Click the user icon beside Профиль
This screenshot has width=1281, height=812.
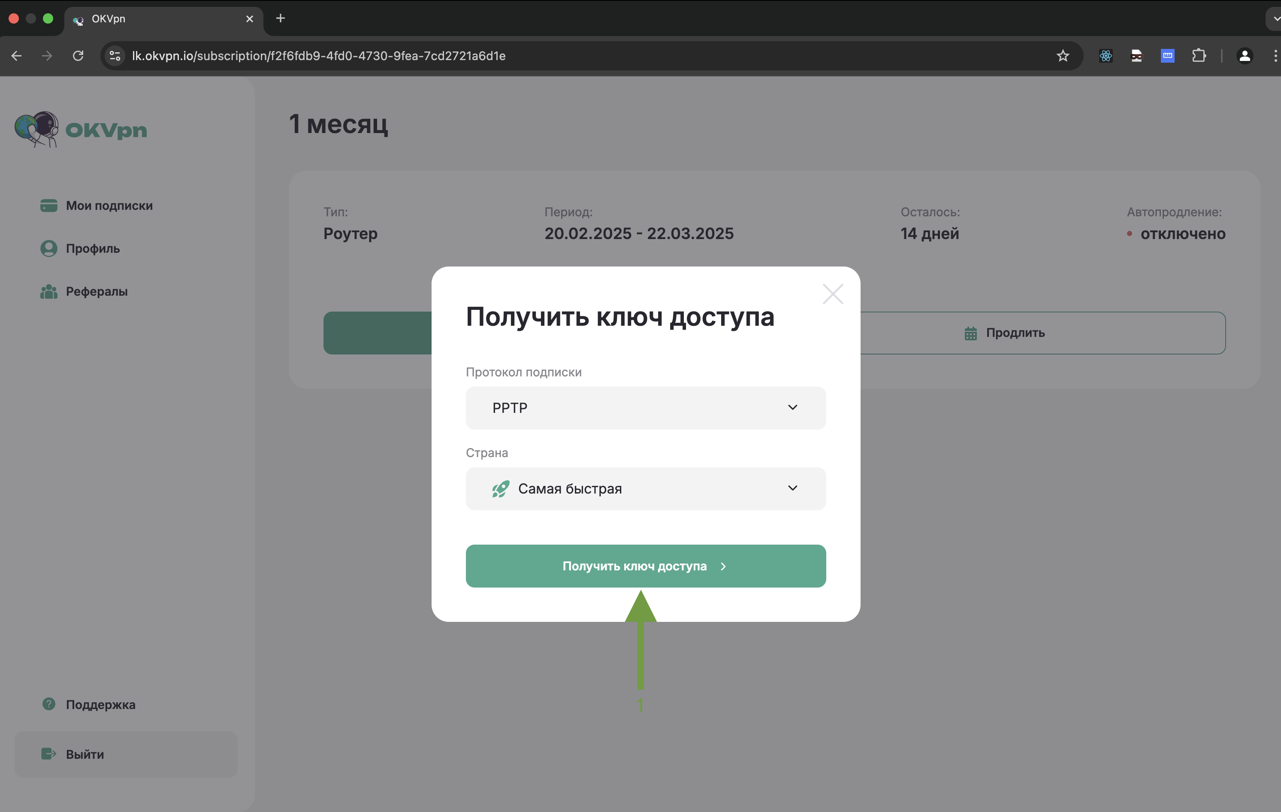(48, 248)
